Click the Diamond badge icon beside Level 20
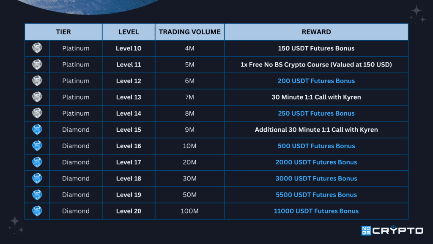433x244 pixels. pyautogui.click(x=37, y=211)
